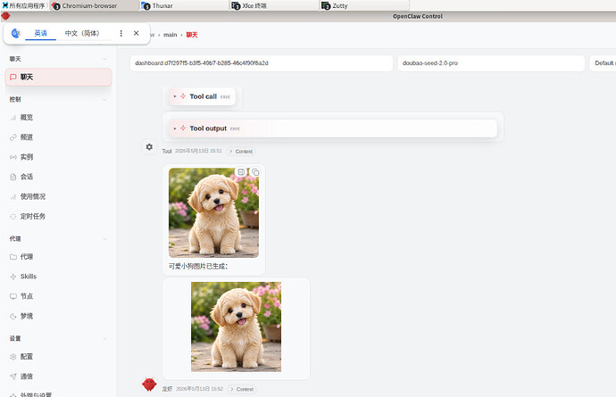Collapse the 聊天 sidebar section
The width and height of the screenshot is (616, 397).
coord(58,59)
